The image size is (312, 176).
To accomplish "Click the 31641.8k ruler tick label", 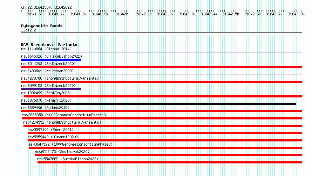I will pyautogui.click(x=78, y=14).
